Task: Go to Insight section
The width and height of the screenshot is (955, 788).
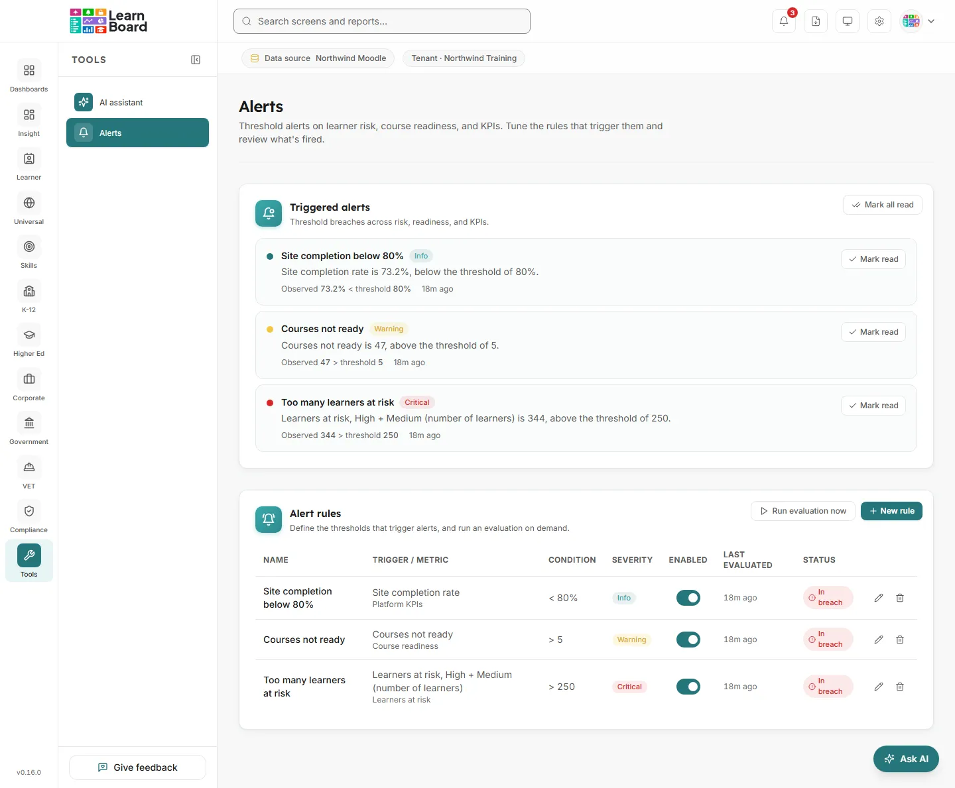Action: click(29, 121)
